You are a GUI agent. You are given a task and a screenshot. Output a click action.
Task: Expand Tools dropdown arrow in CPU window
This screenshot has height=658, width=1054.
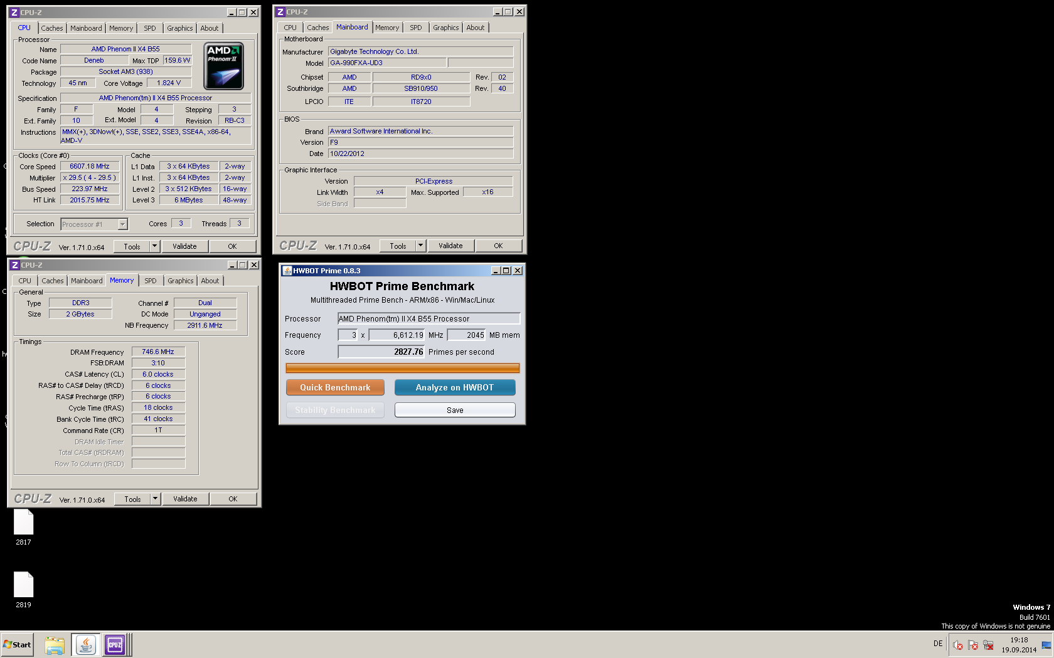[x=154, y=246]
